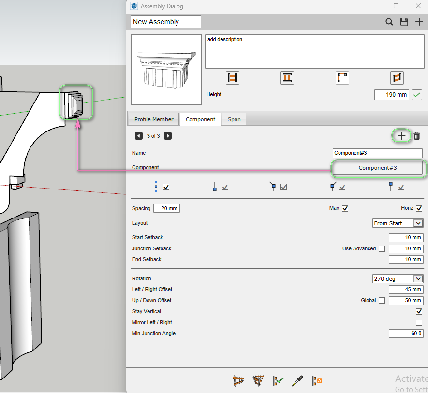Go to the previous component with left arrow
The width and height of the screenshot is (428, 393).
139,136
